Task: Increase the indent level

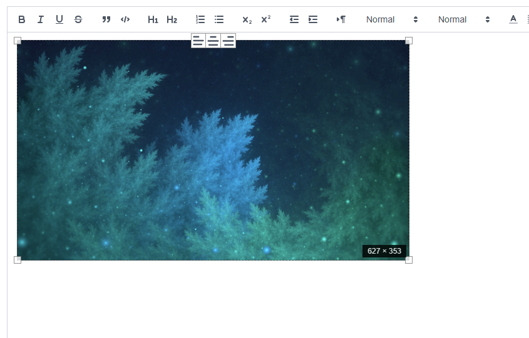Action: pos(313,19)
